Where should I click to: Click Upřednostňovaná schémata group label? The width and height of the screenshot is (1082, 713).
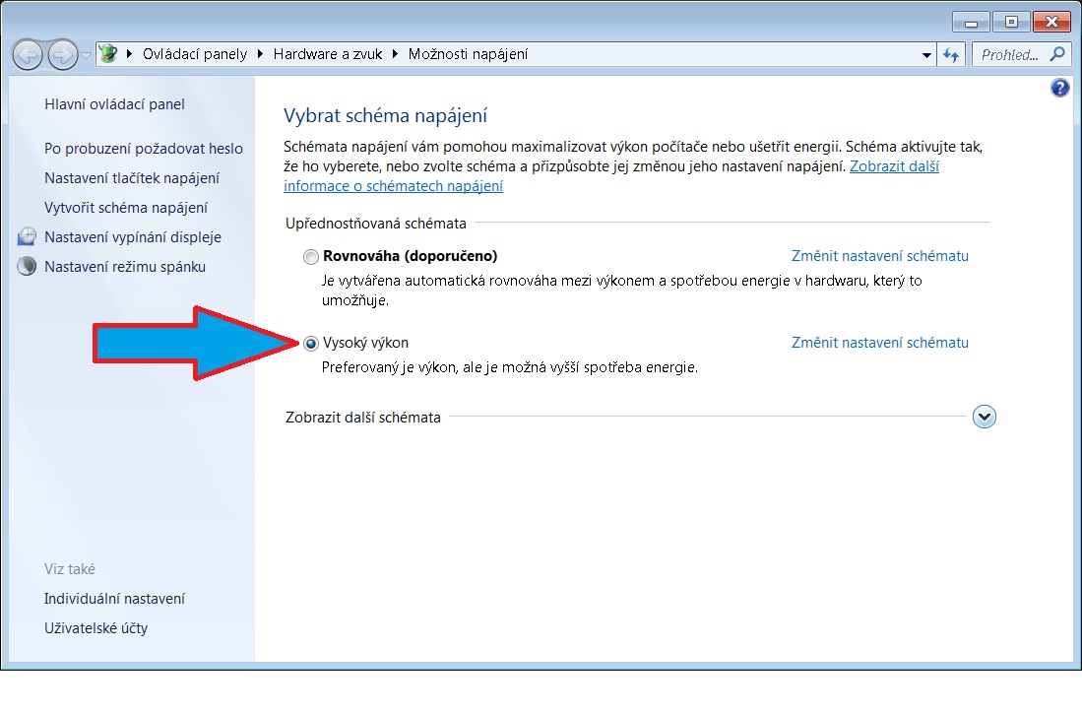click(x=376, y=224)
